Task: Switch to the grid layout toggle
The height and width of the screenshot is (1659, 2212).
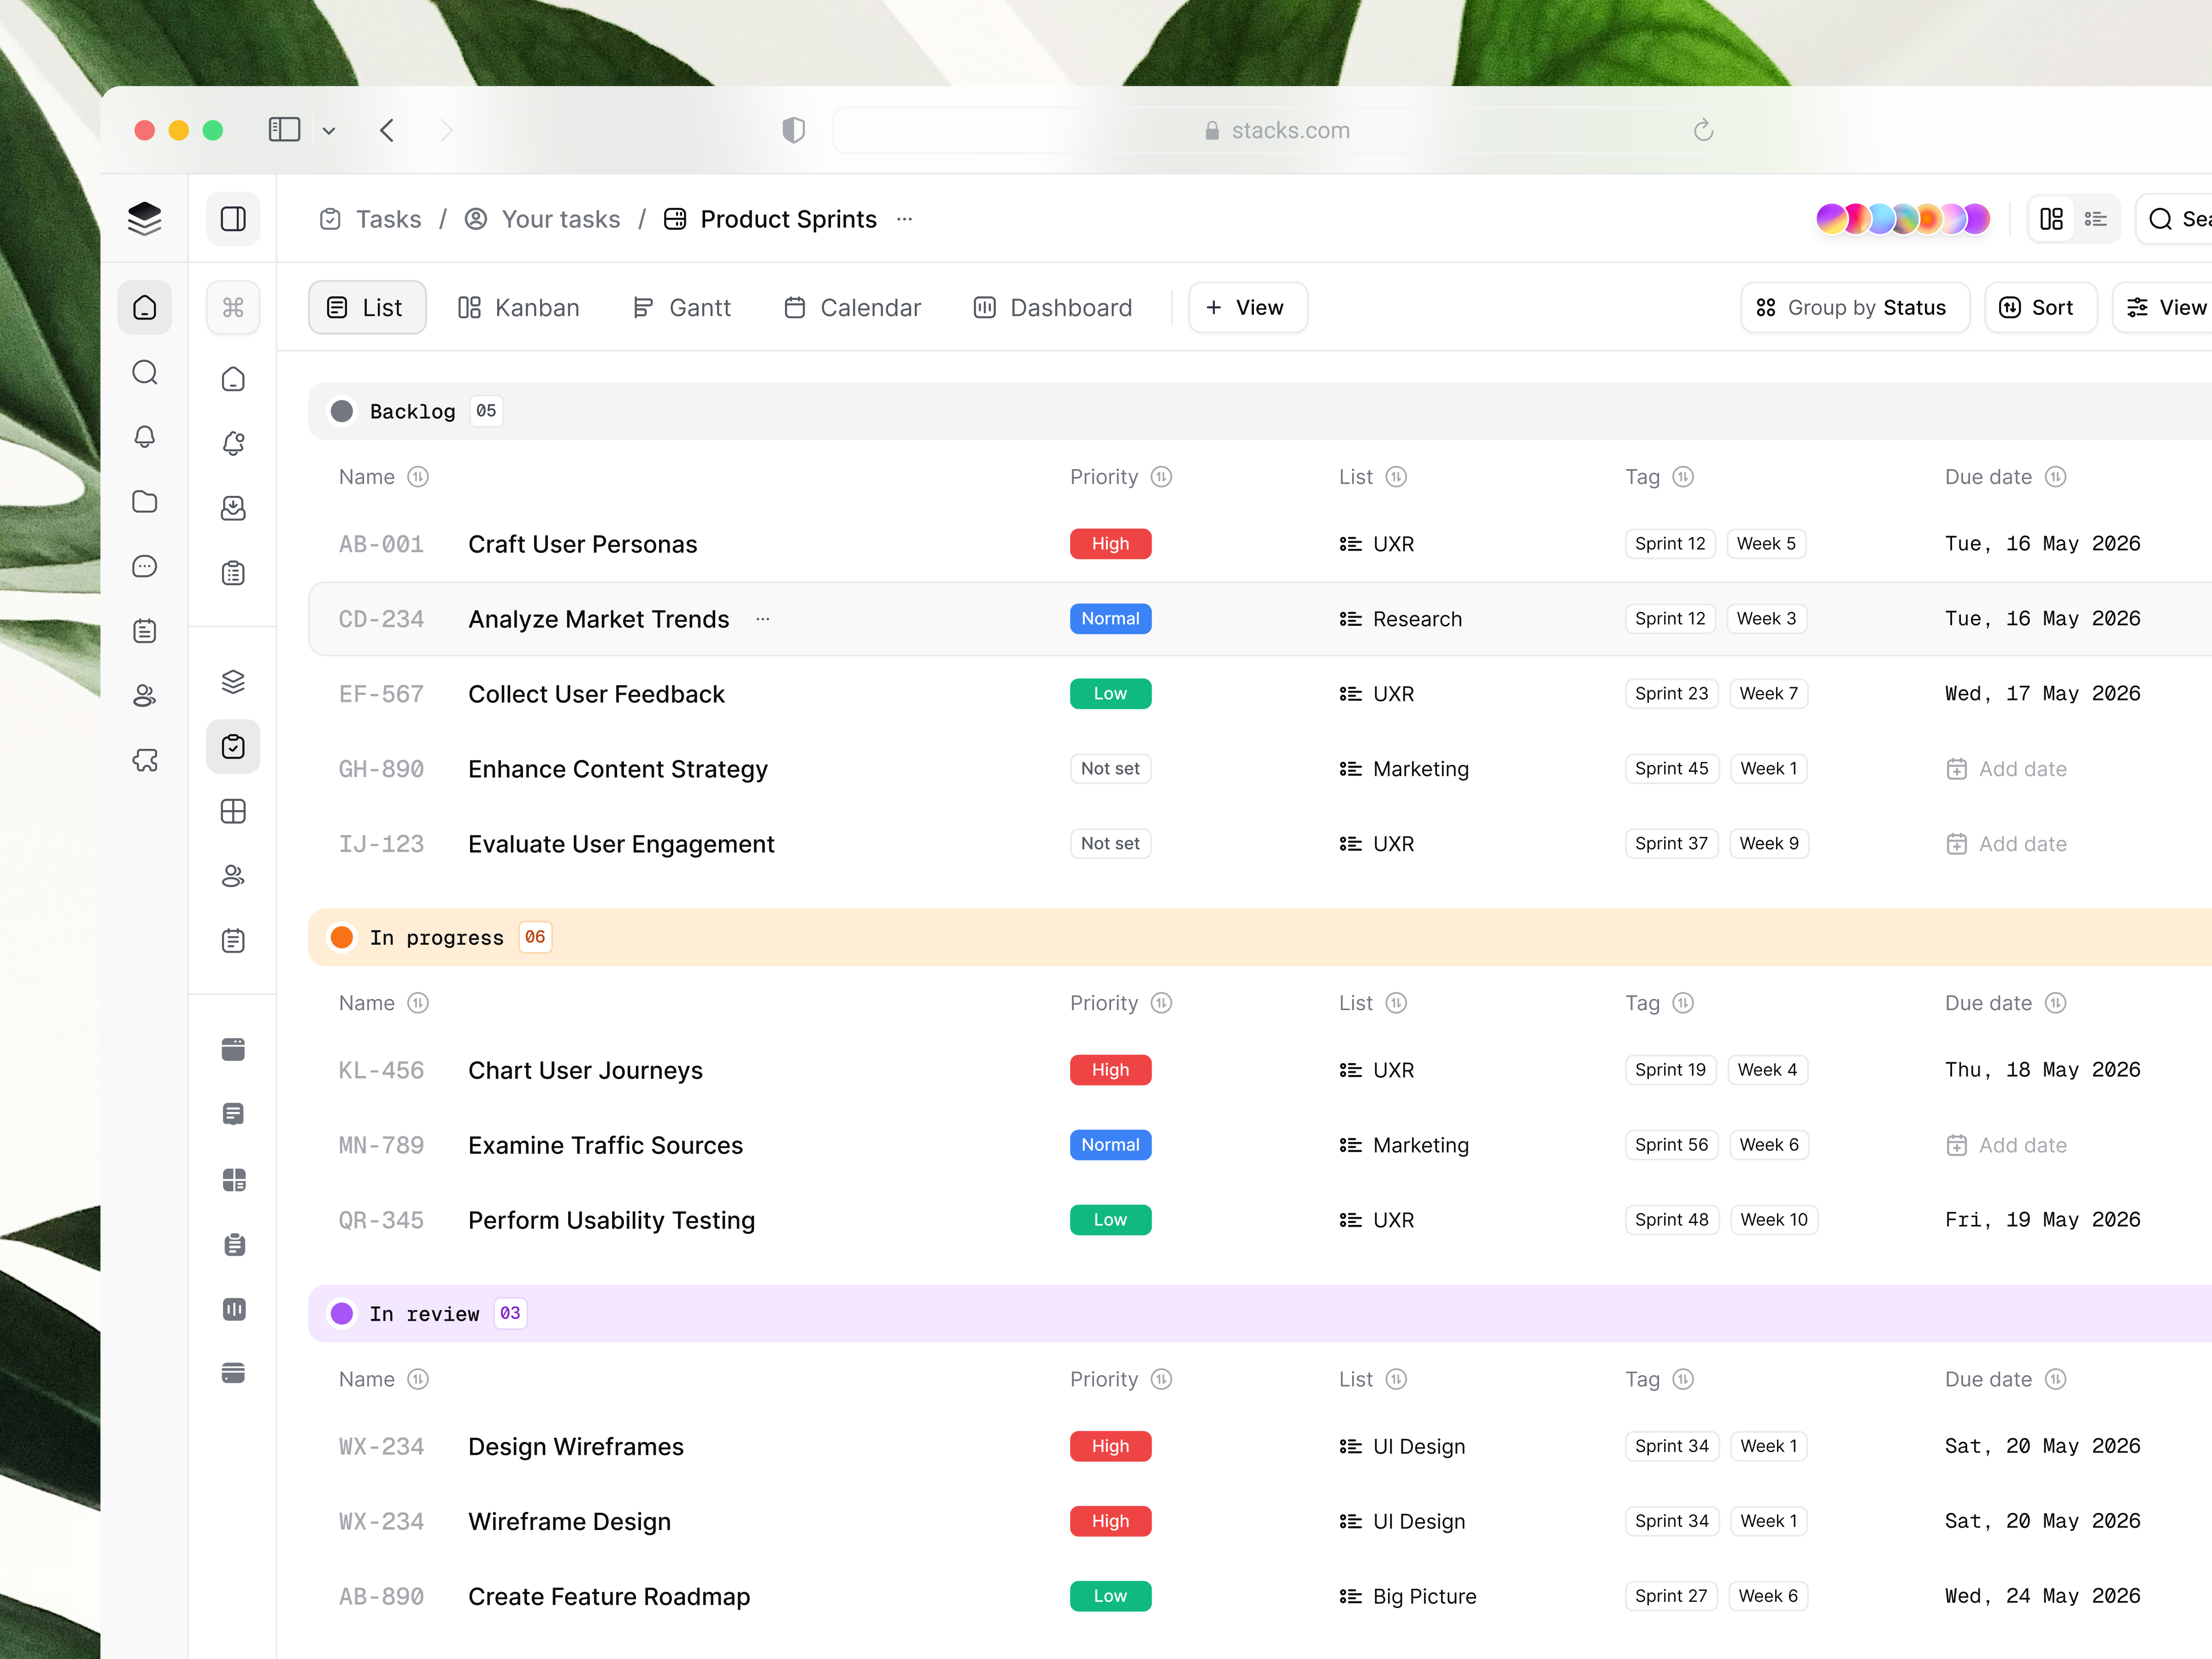Action: coord(2051,219)
